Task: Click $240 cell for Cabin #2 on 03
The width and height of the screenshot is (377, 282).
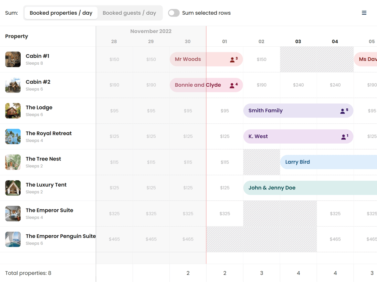Action: coord(298,85)
